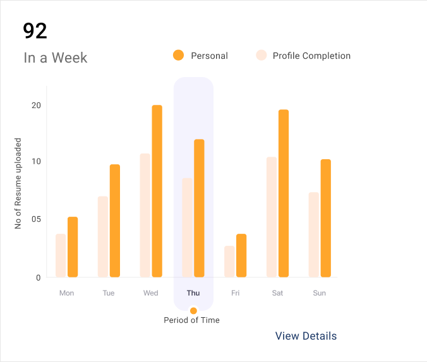Viewport: 427px width, 362px height.
Task: Click Wednesday's pale Profile Completion bar
Action: pyautogui.click(x=145, y=215)
